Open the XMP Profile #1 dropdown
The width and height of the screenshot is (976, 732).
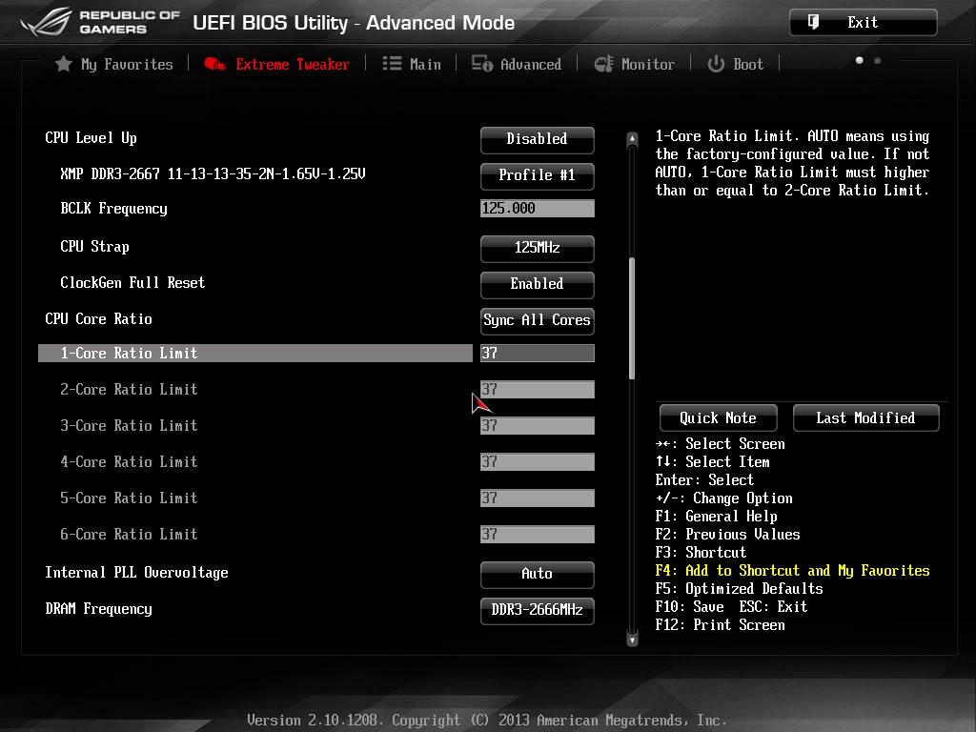[537, 175]
